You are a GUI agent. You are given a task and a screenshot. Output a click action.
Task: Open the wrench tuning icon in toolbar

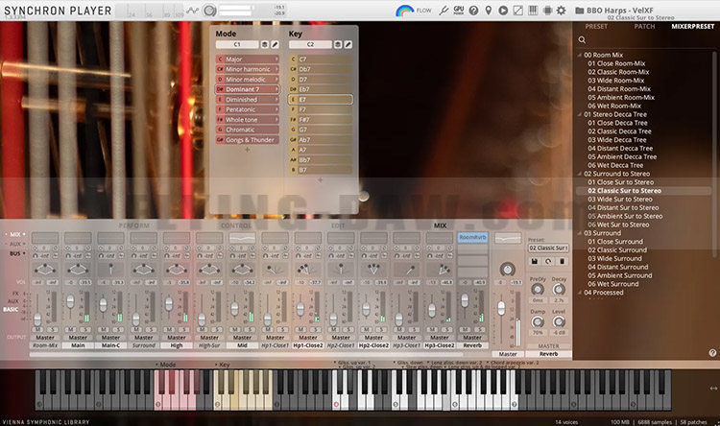(x=444, y=11)
